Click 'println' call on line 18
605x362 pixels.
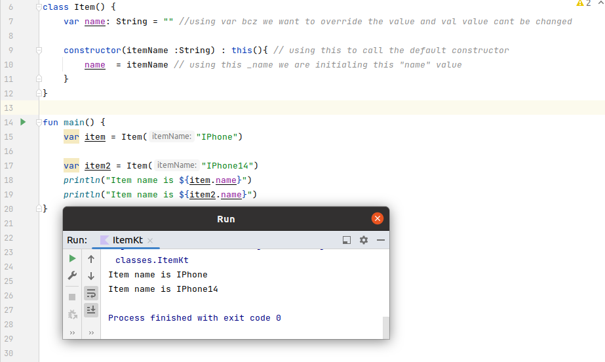(x=82, y=180)
